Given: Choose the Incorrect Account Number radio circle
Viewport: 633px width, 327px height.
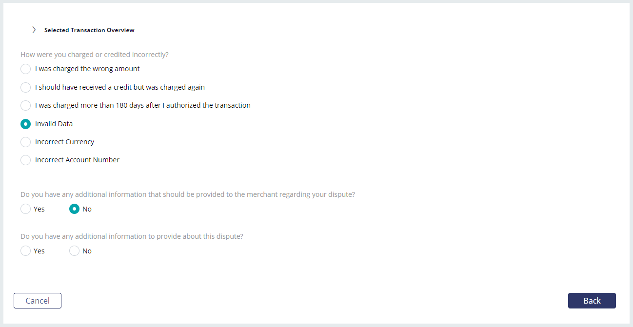Looking at the screenshot, I should pyautogui.click(x=25, y=160).
